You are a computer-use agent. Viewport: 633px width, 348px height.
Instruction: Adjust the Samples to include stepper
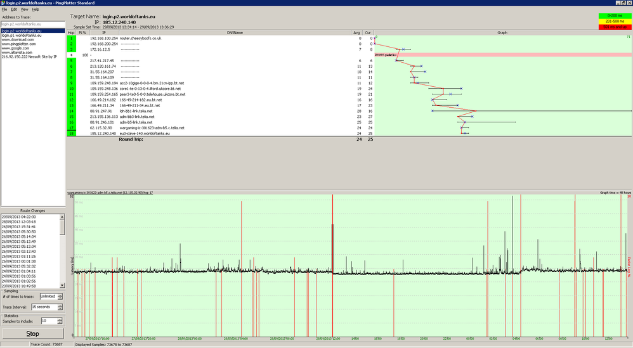60,321
